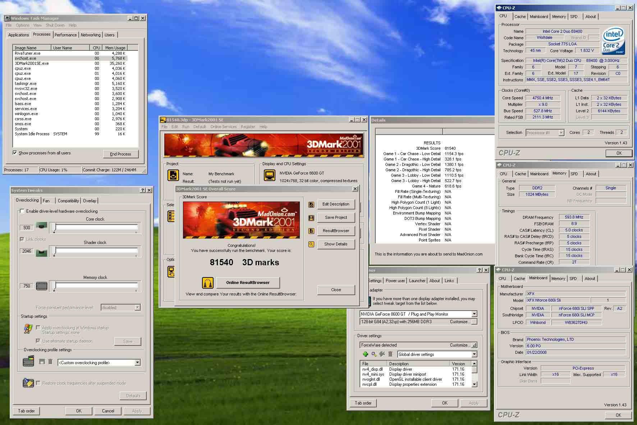Click the Core clock value field 930
637x425 pixels.
[27, 228]
